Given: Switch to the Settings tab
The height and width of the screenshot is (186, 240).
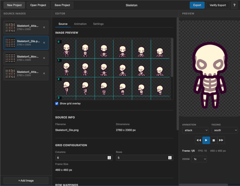Looking at the screenshot, I should point(98,24).
